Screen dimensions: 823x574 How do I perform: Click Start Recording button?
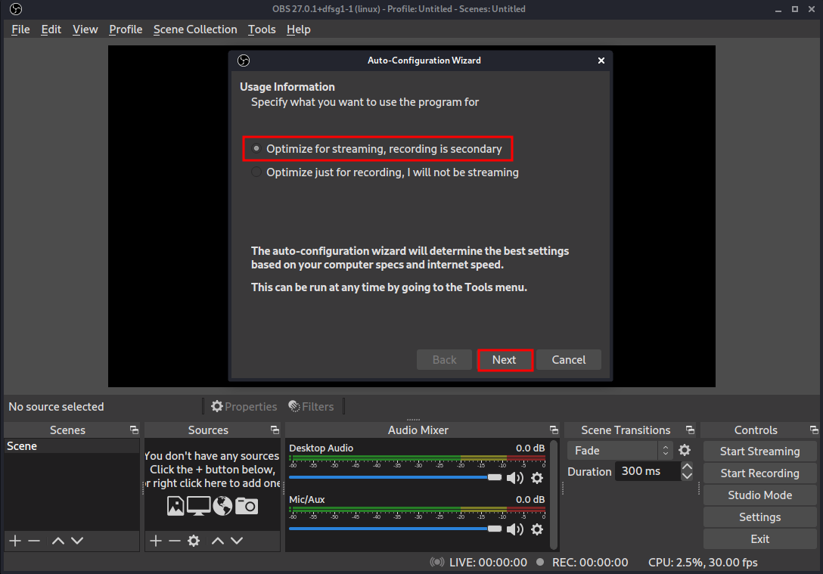(x=759, y=473)
